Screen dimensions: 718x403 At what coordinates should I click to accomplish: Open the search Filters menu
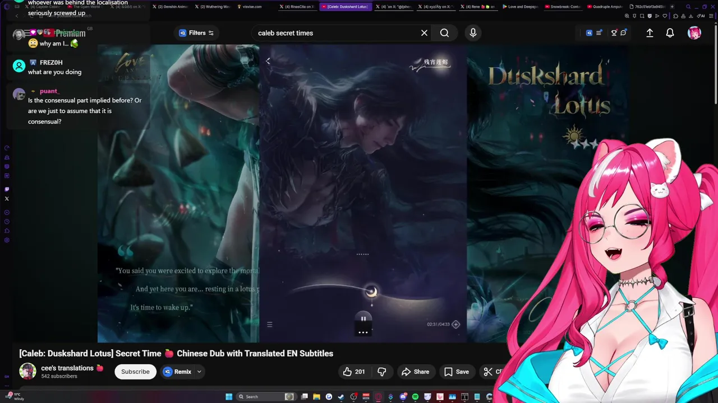pyautogui.click(x=196, y=33)
